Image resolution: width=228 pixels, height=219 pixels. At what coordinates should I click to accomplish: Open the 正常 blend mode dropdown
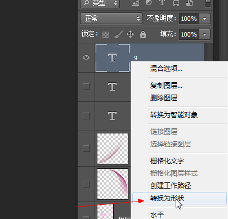[111, 19]
